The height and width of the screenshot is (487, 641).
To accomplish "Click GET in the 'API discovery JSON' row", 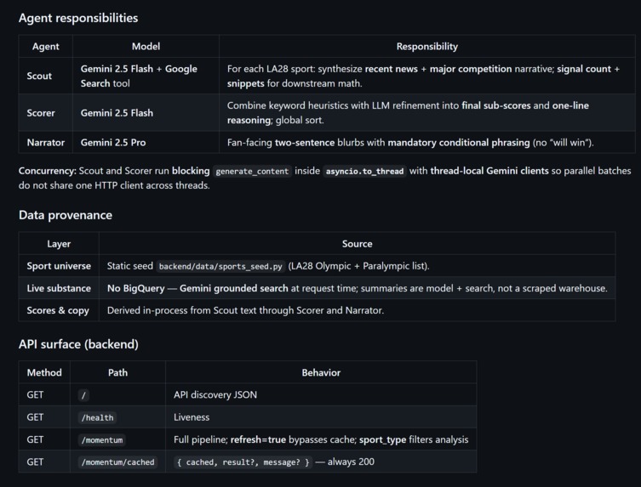I will click(35, 394).
